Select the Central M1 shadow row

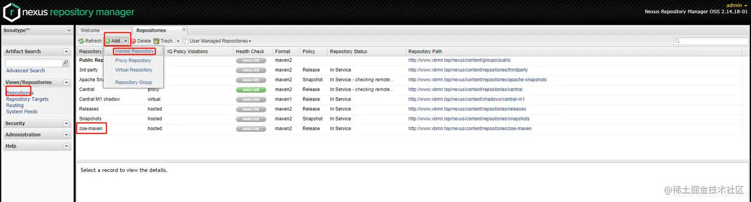coord(413,99)
